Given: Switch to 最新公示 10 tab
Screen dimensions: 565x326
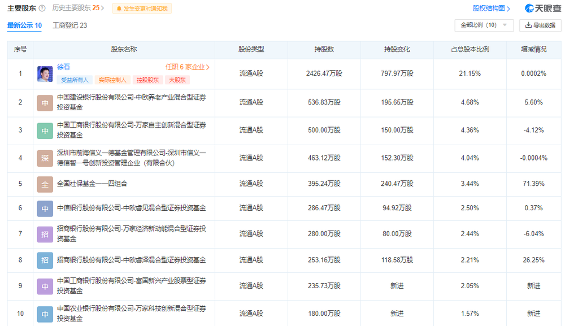Looking at the screenshot, I should click(24, 25).
